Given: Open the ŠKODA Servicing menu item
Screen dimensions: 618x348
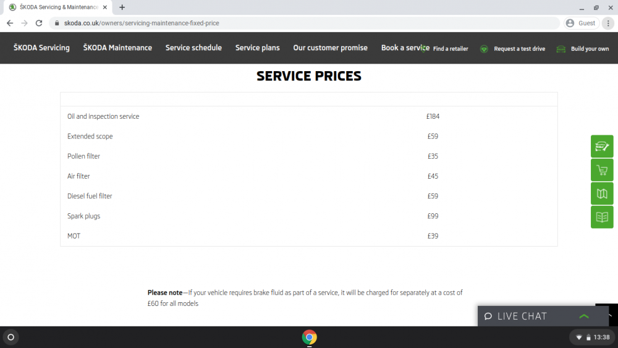Looking at the screenshot, I should [41, 48].
